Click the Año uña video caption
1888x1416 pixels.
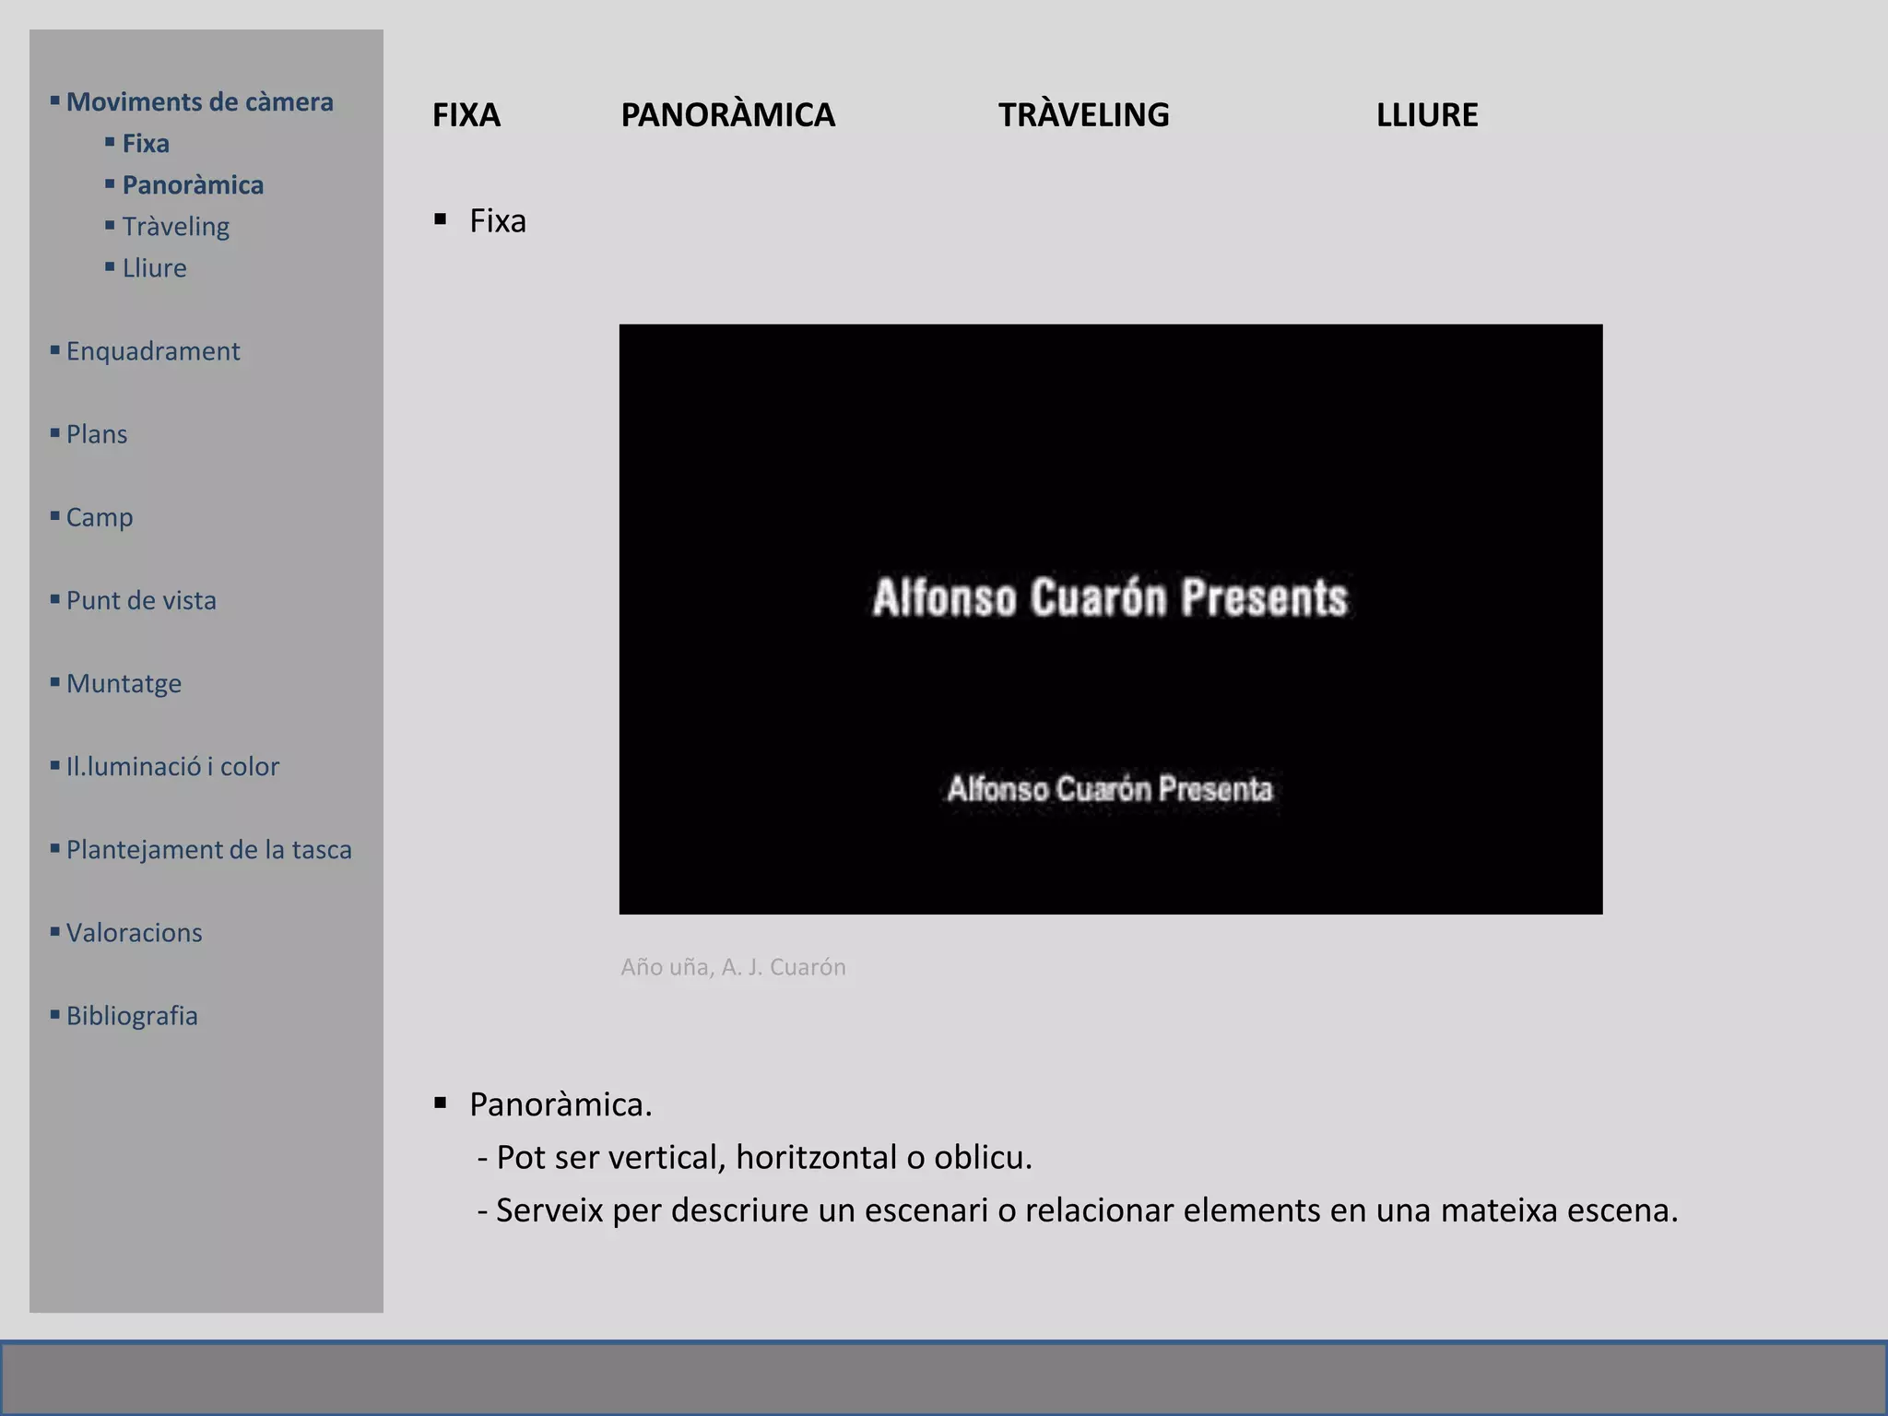pyautogui.click(x=733, y=967)
